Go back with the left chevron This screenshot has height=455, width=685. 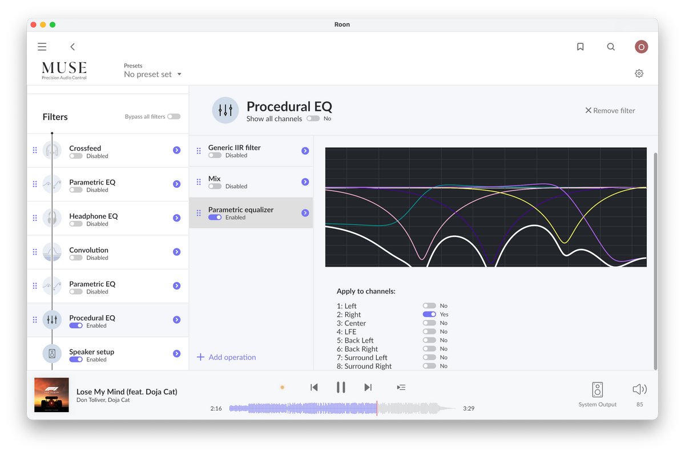click(72, 47)
